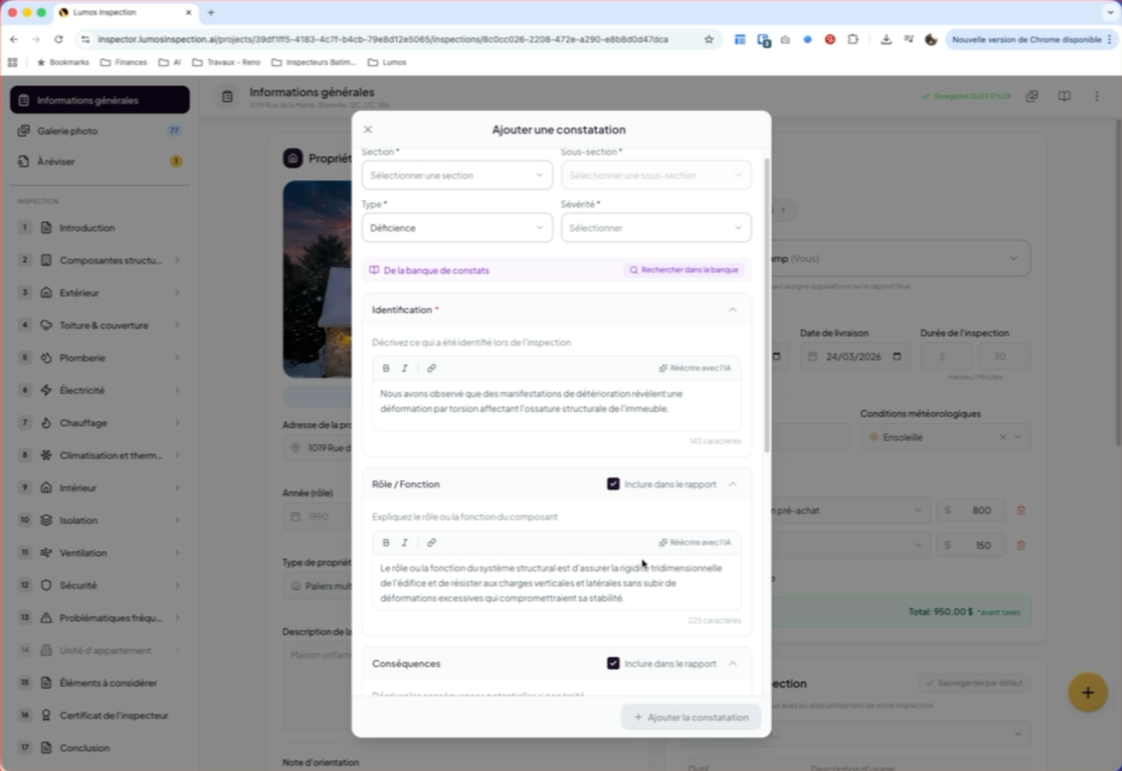Viewport: 1122px width, 771px height.
Task: Click into the Rôle / Fonction text area
Action: [557, 583]
